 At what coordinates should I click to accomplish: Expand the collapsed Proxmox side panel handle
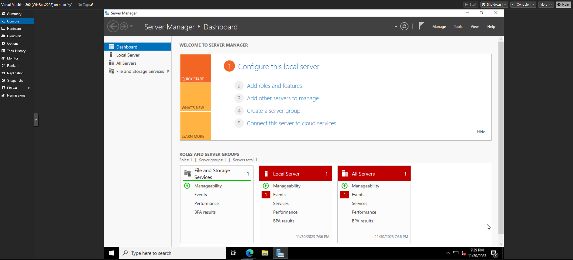pyautogui.click(x=36, y=120)
